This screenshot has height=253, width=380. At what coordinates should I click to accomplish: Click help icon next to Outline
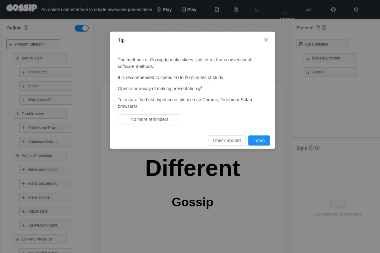pos(26,28)
